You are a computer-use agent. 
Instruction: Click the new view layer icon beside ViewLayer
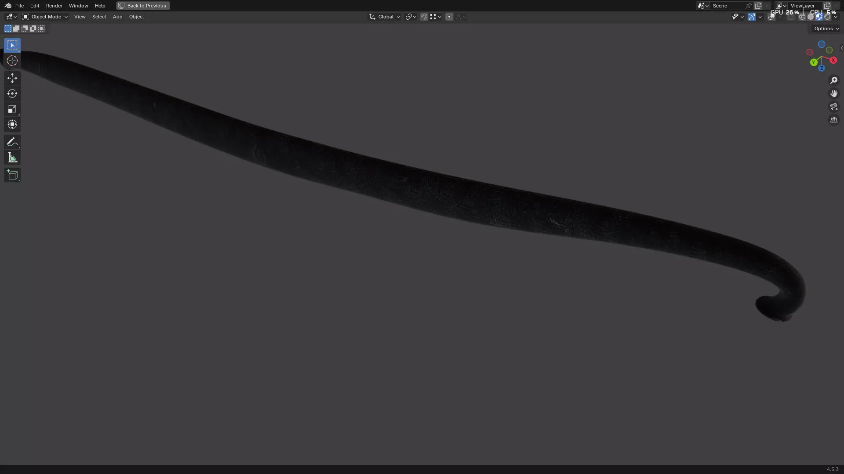click(827, 6)
